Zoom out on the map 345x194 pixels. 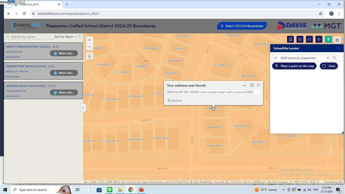point(90,47)
